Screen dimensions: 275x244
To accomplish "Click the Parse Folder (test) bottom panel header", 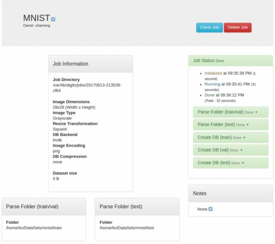I will [x=137, y=207].
